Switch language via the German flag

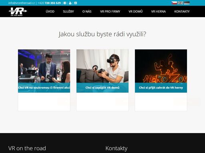[x=187, y=3]
